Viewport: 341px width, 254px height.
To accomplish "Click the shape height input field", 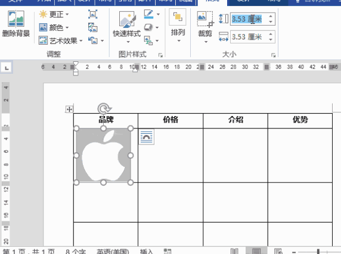I will [249, 19].
